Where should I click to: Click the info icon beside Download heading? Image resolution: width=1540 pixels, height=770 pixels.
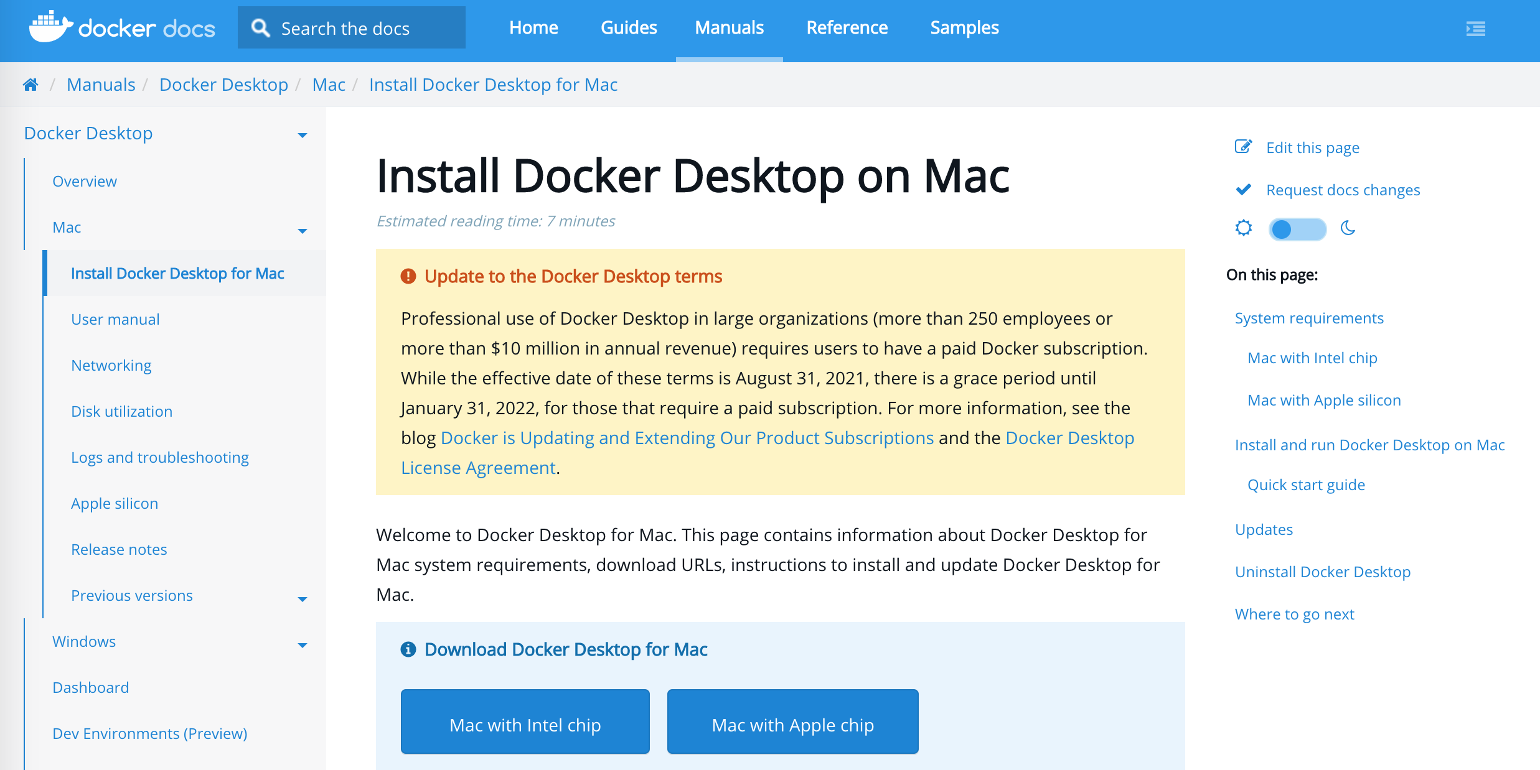coord(408,649)
